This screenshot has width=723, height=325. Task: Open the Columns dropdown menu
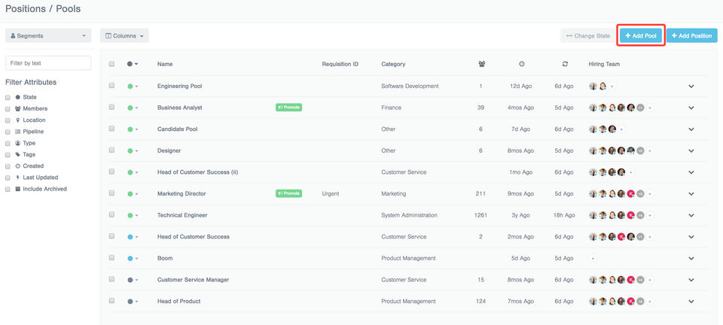click(124, 35)
